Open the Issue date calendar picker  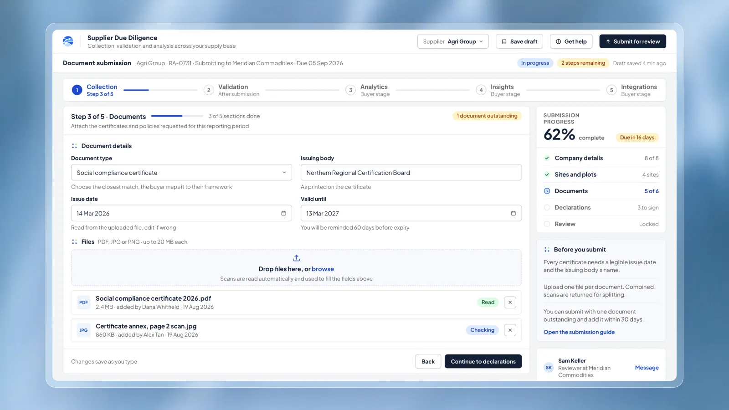(x=283, y=213)
